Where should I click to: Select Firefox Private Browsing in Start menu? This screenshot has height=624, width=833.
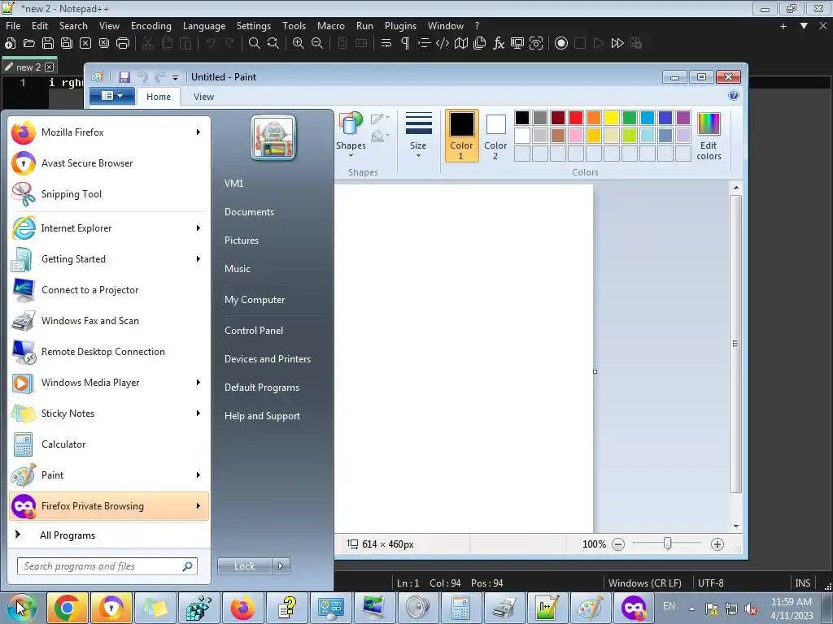pos(108,505)
